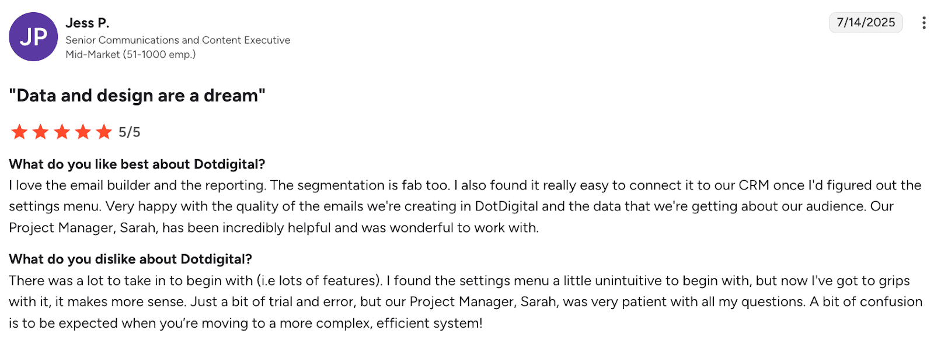The width and height of the screenshot is (934, 341).
Task: Click the Mid-Market (51-1000 emp.) company size label
Action: 130,54
